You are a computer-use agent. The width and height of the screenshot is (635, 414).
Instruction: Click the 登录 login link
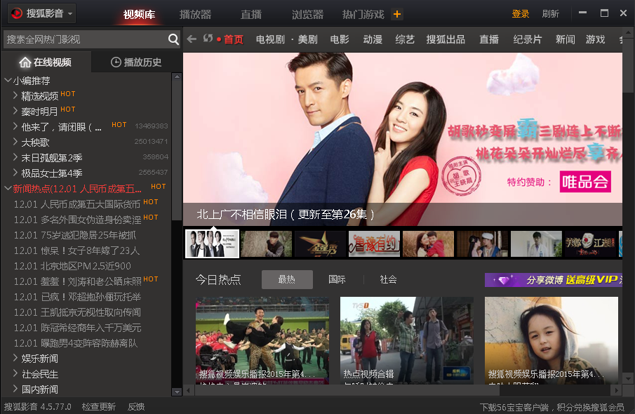[x=521, y=14]
